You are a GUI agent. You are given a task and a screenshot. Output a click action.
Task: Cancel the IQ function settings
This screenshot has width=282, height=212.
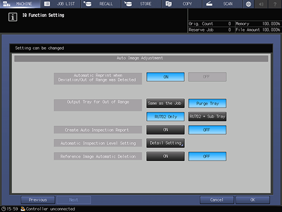click(x=217, y=200)
